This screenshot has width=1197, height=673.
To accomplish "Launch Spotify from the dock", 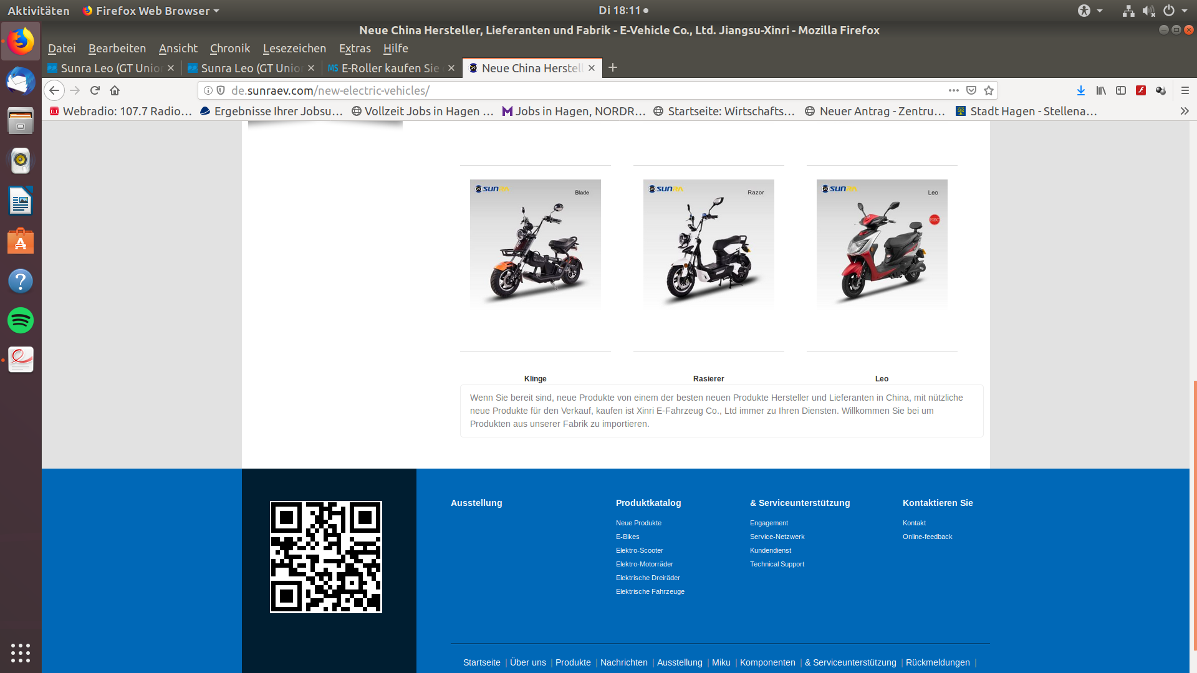I will coord(21,320).
